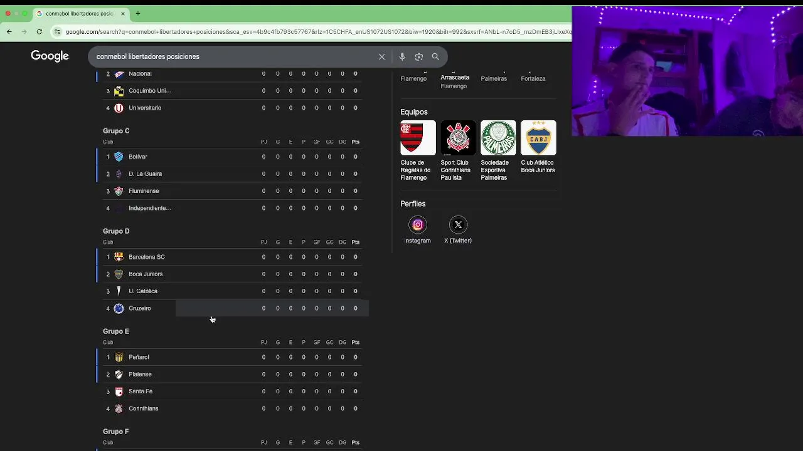Viewport: 803px width, 451px height.
Task: Reload the page with refresh icon
Action: [39, 31]
